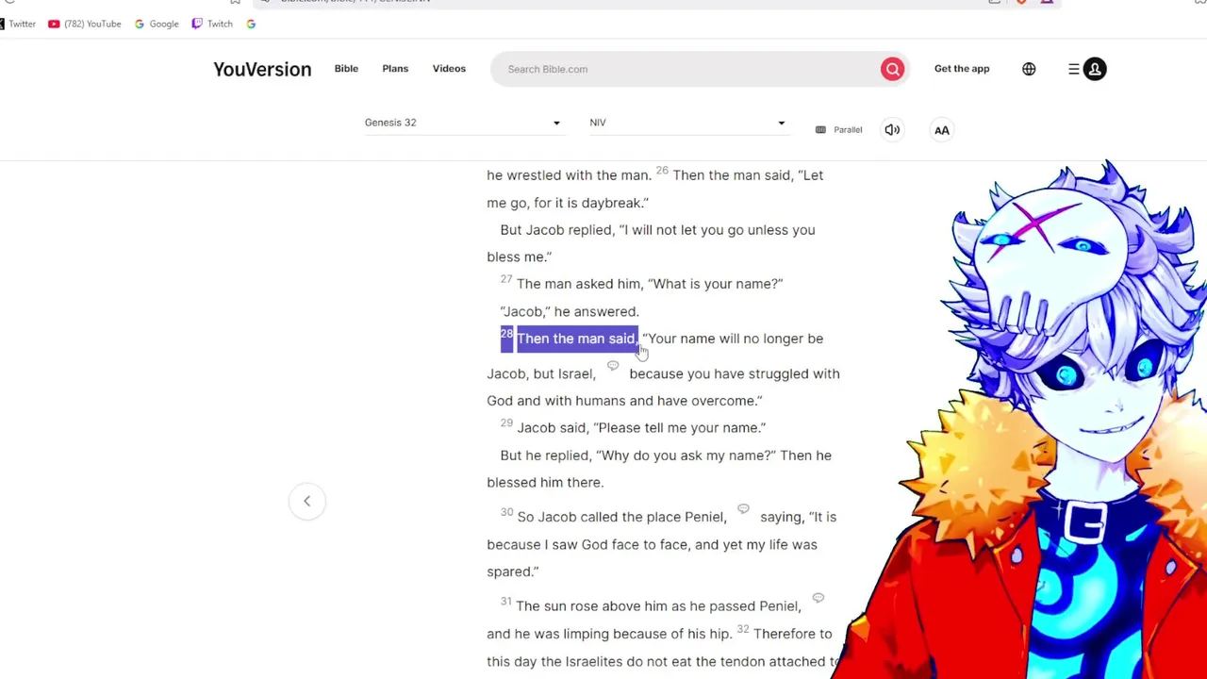Viewport: 1207px width, 679px height.
Task: Open the Twitter bookmark
Action: 18,24
